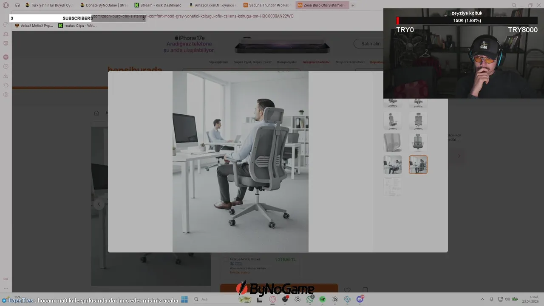This screenshot has height=306, width=544.
Task: Open the rnatac Clips bookmark
Action: pyautogui.click(x=77, y=25)
